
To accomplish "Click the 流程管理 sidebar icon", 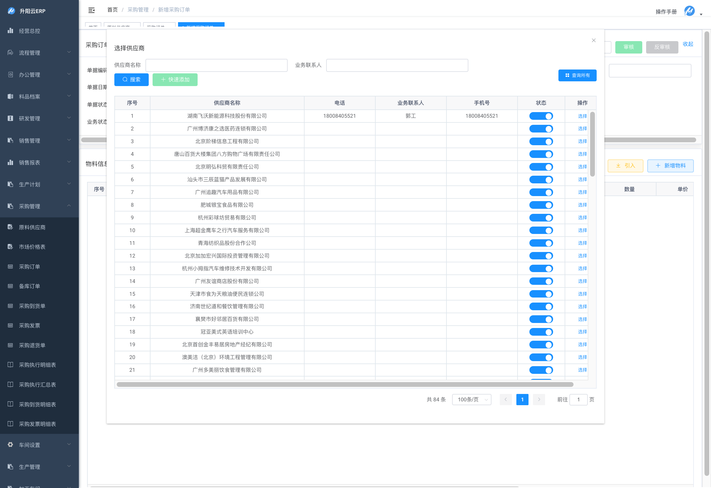I will 10,53.
